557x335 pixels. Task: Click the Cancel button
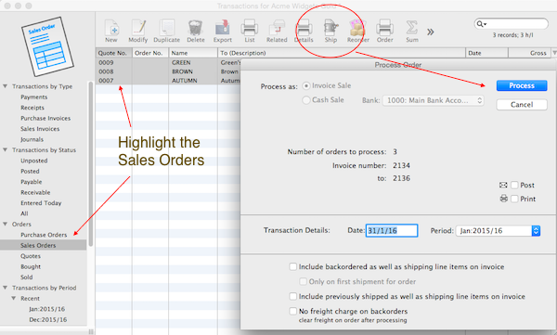pyautogui.click(x=522, y=105)
